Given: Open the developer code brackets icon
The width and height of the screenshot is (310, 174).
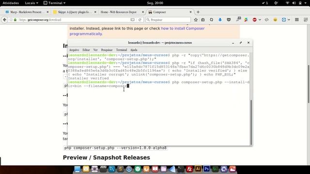Looking at the screenshot, I should tap(266, 20).
